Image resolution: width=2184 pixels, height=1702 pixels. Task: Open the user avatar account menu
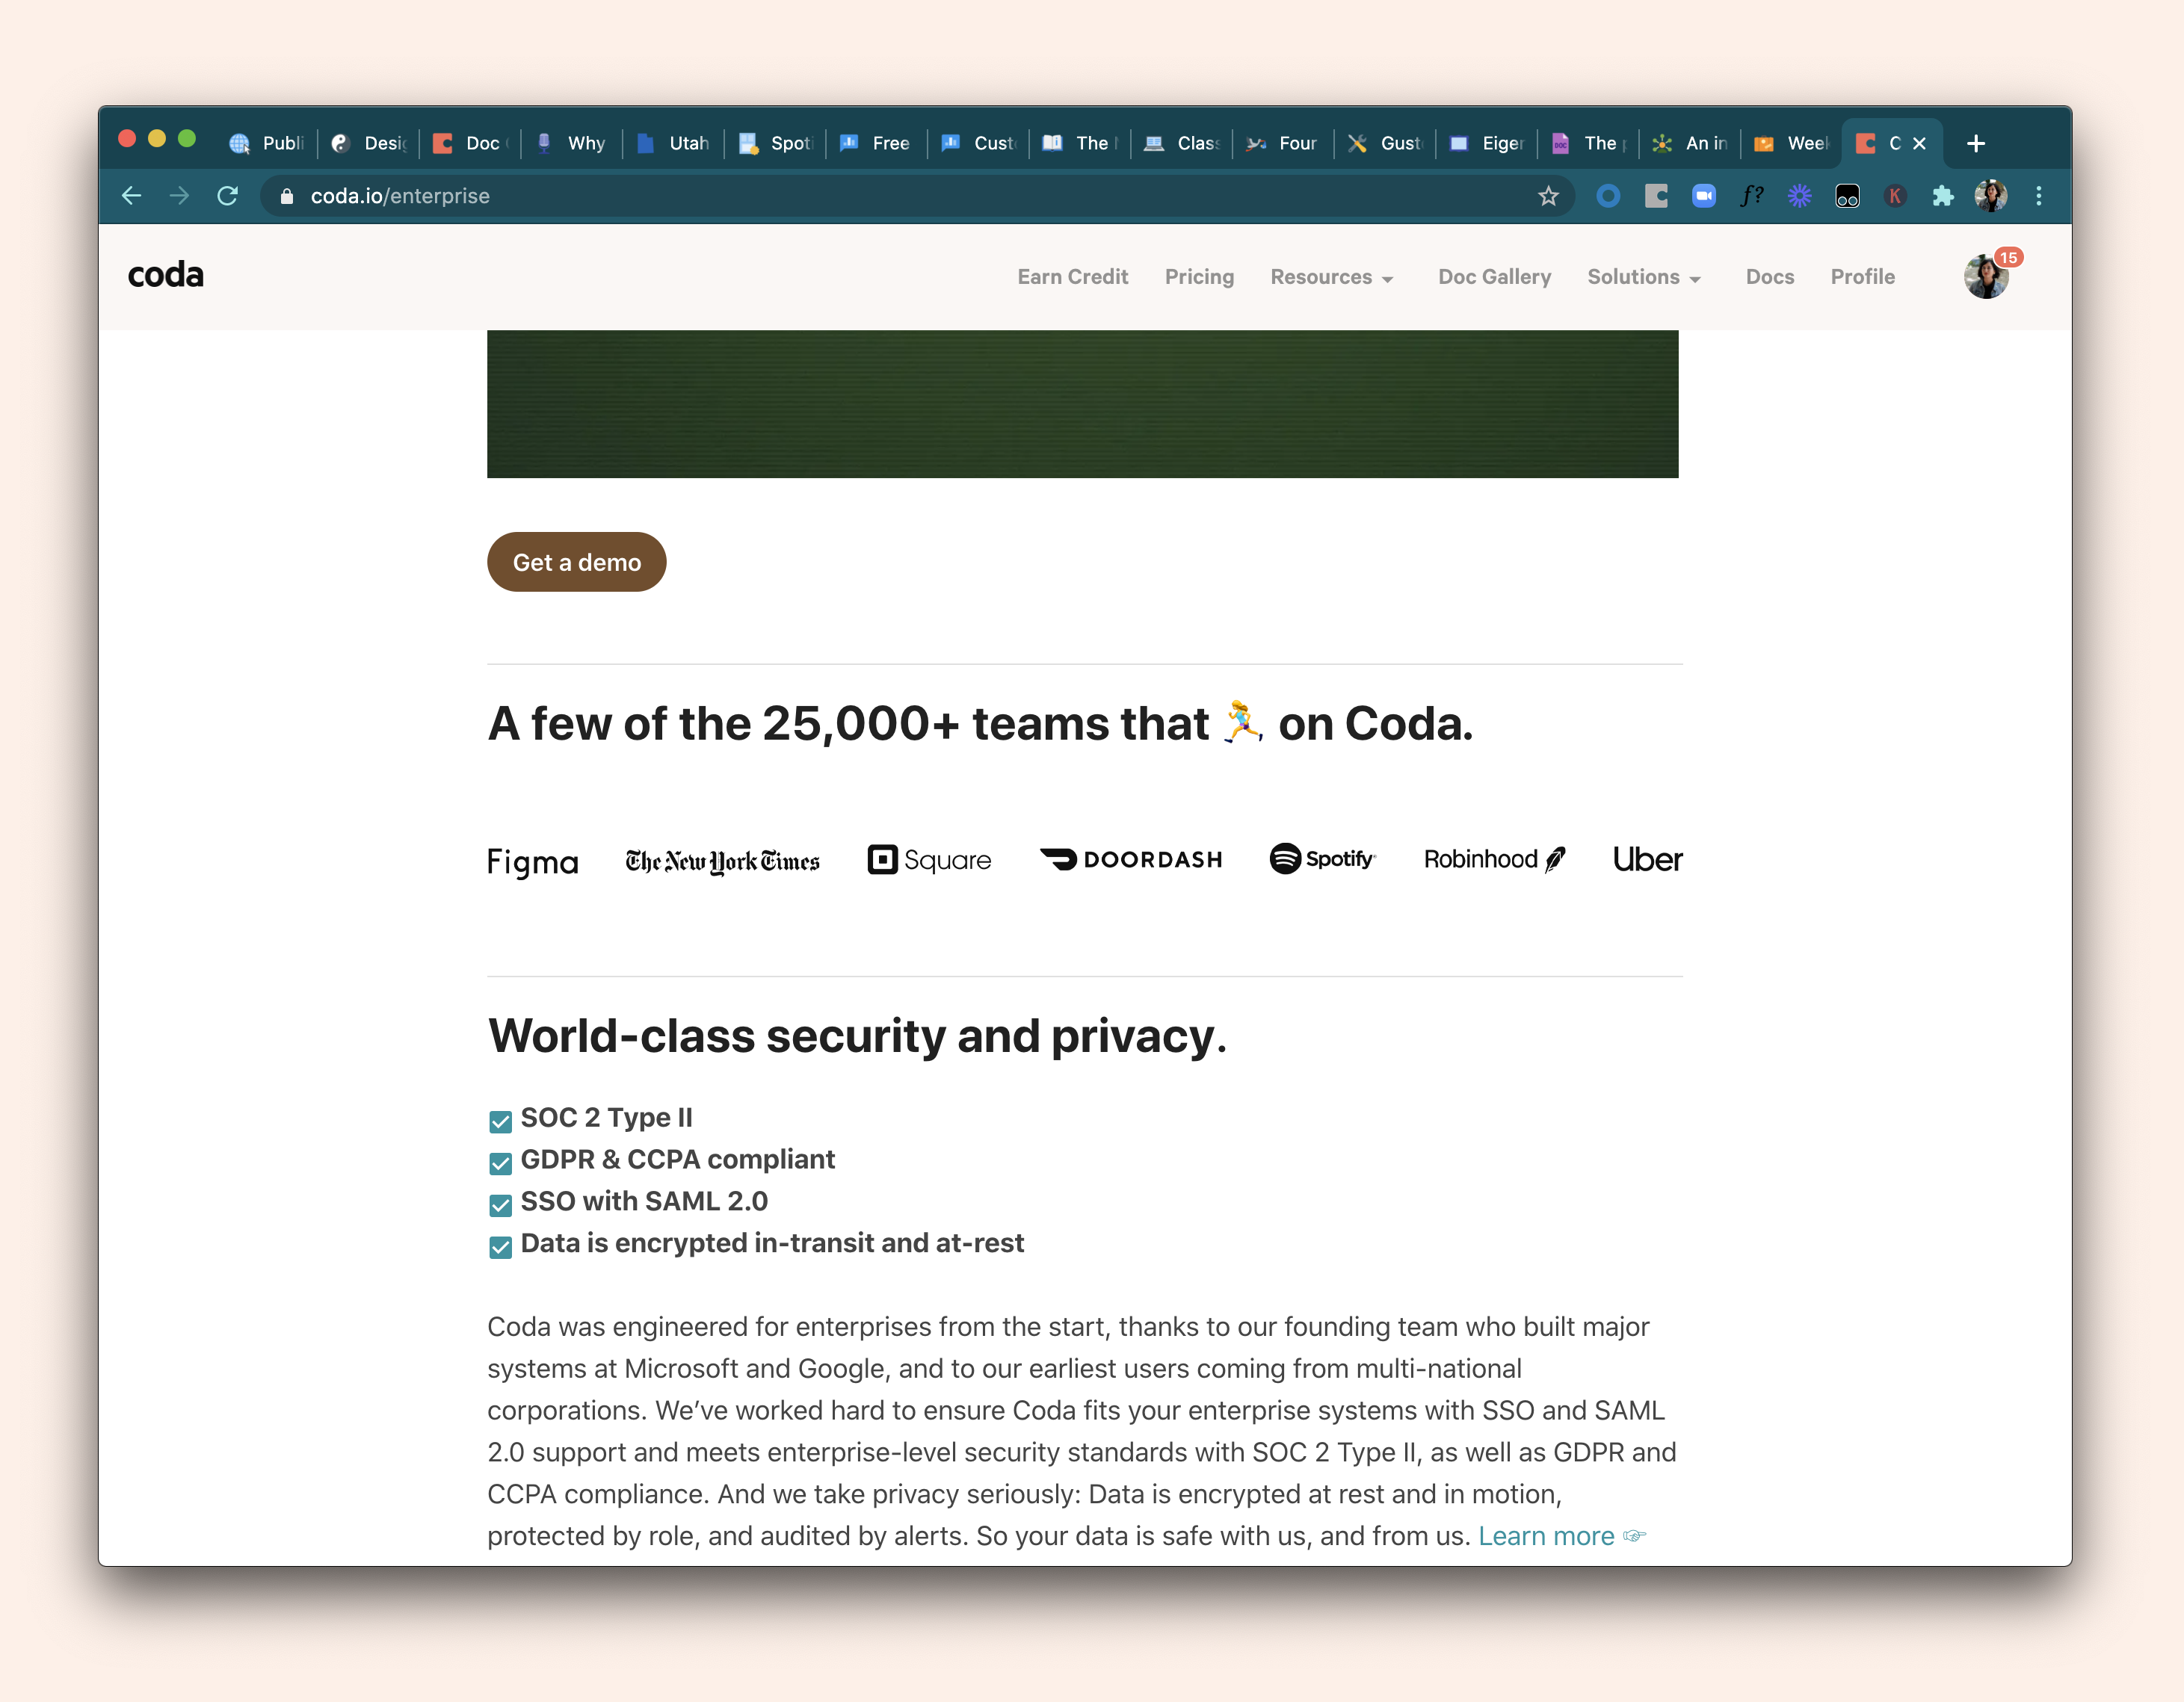click(x=1985, y=277)
